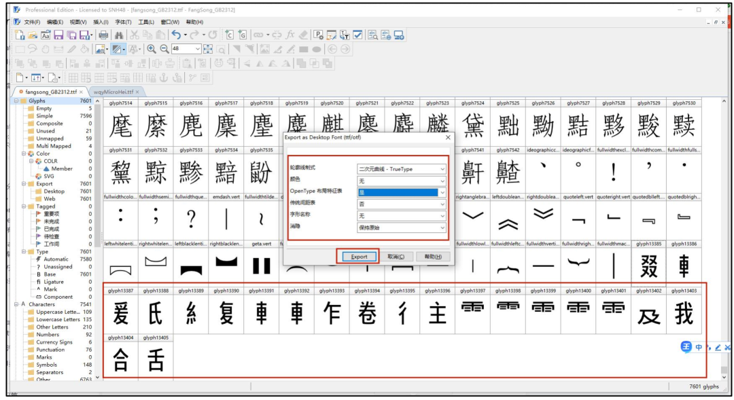Click the new page document icon

coord(20,77)
